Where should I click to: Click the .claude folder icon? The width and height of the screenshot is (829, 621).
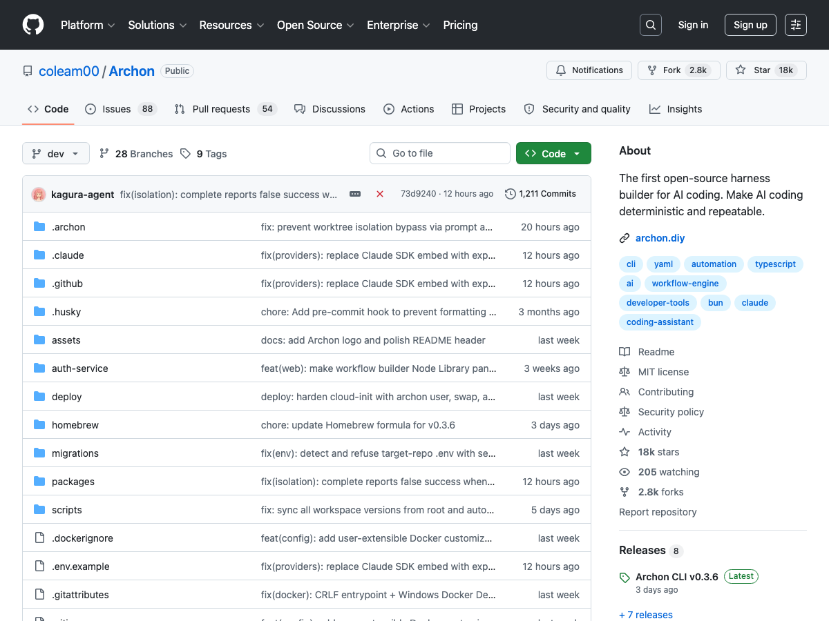point(39,255)
